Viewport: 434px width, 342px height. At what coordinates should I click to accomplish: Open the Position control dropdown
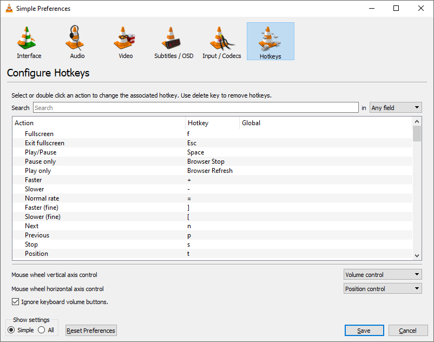tap(383, 289)
